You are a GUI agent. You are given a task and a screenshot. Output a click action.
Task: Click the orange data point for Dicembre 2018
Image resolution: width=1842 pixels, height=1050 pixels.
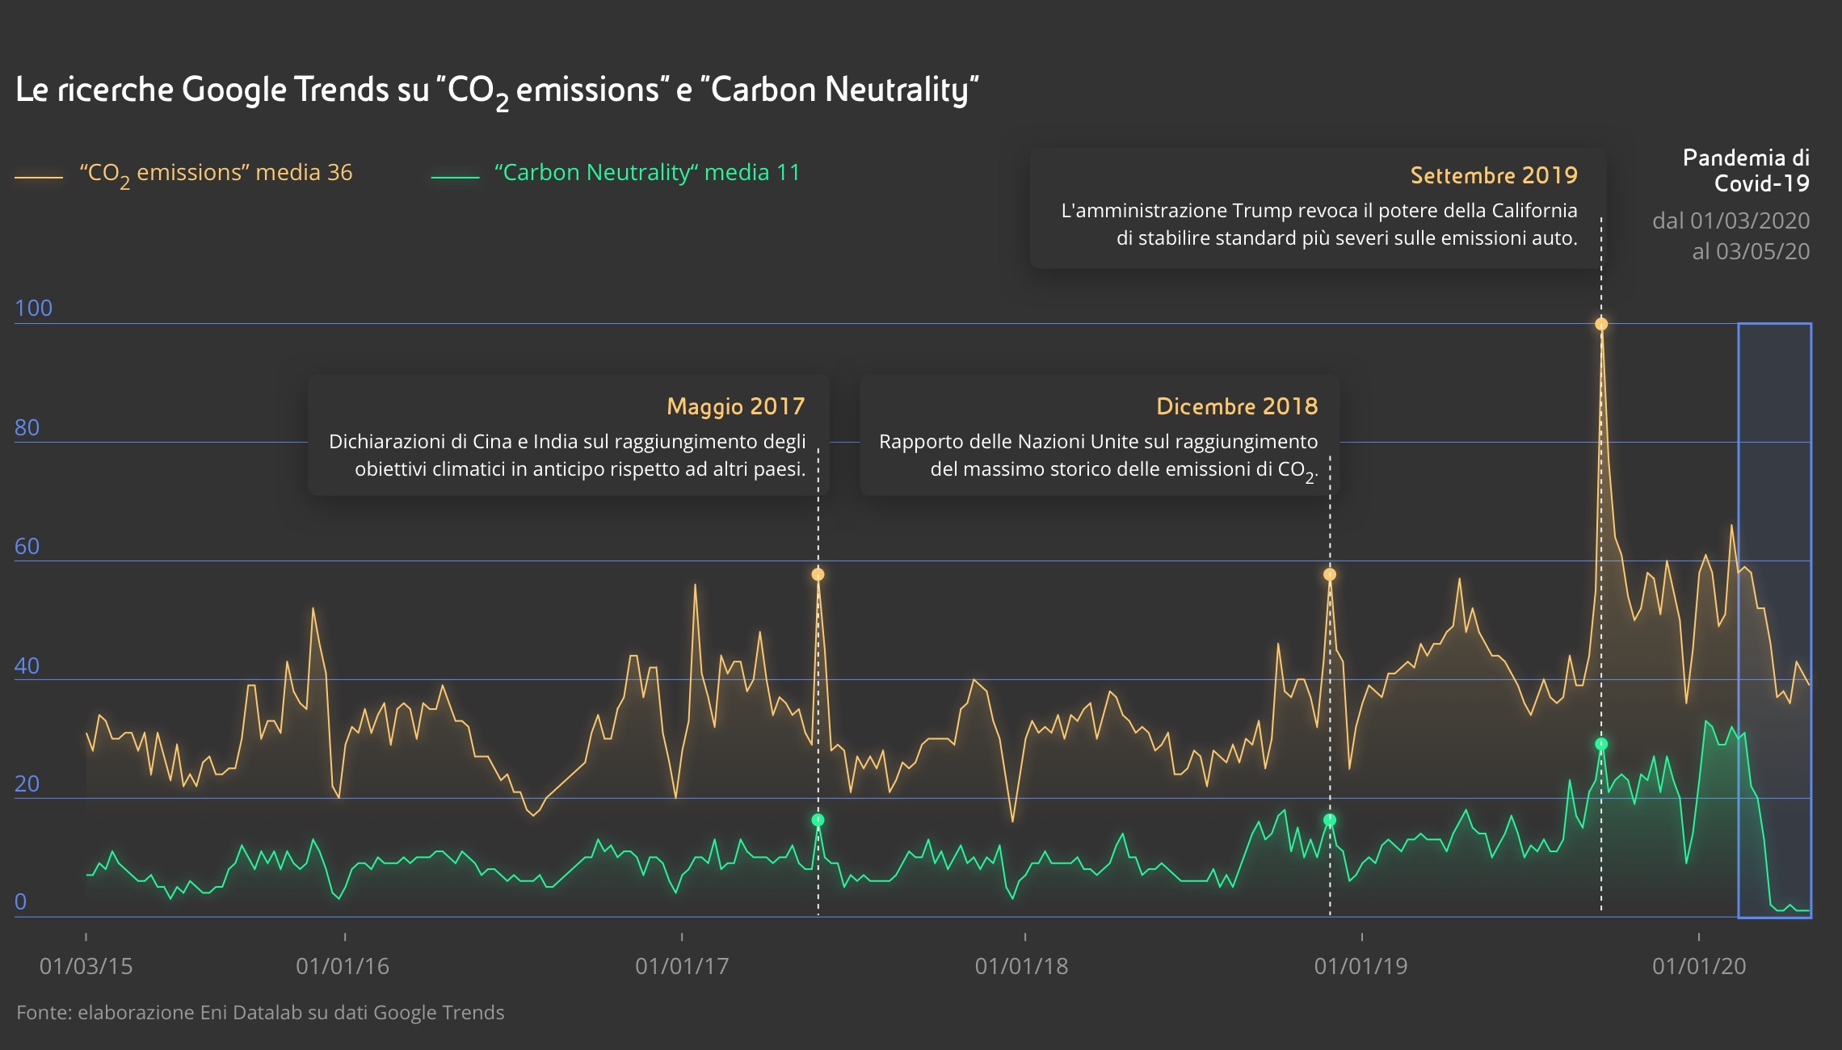coord(1329,574)
